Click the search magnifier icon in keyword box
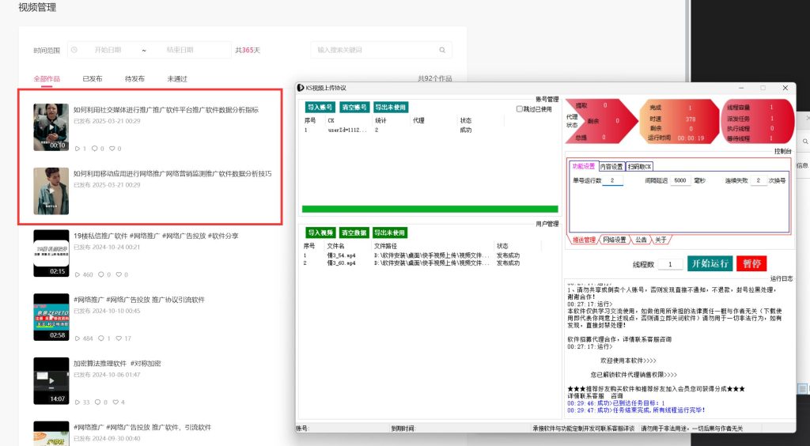 click(444, 50)
